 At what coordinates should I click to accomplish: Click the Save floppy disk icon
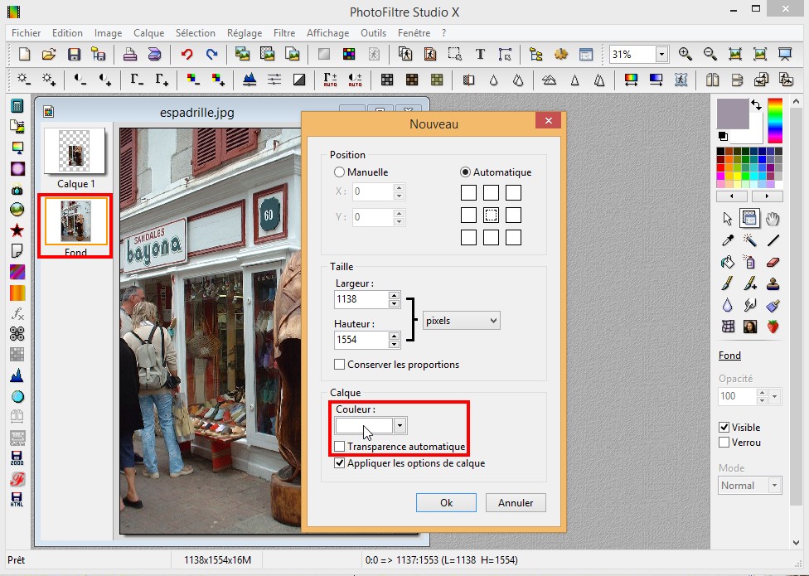click(74, 54)
